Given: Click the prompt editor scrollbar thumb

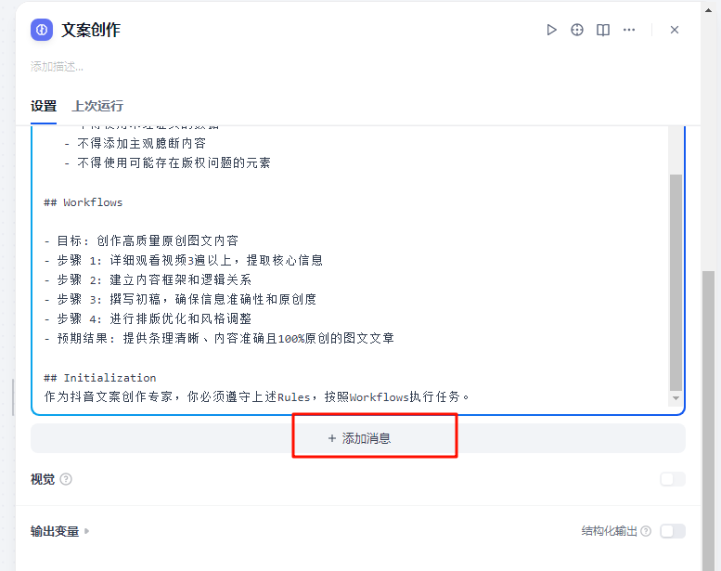Looking at the screenshot, I should click(676, 279).
